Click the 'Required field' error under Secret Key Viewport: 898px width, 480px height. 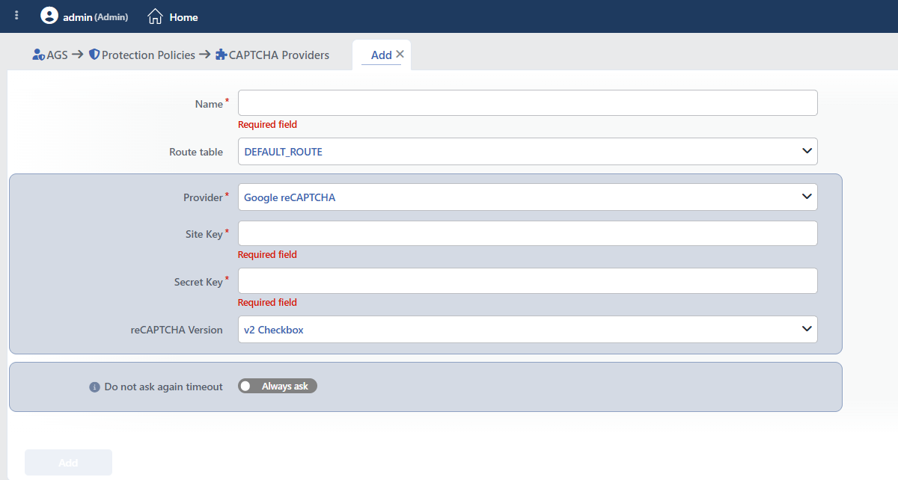[x=267, y=303]
